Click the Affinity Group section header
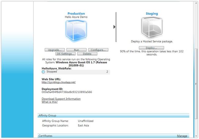The image size is (199, 139). click(x=113, y=115)
